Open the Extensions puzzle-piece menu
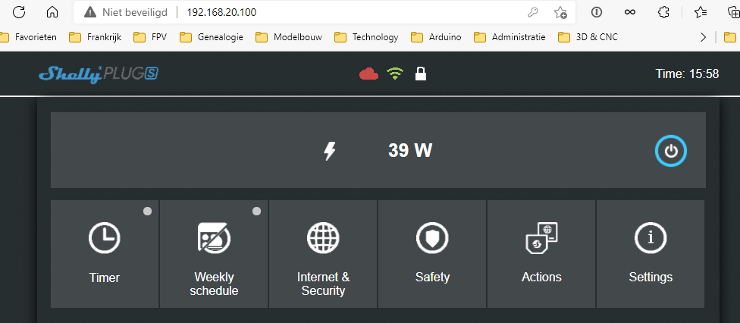This screenshot has width=740, height=323. click(x=663, y=12)
